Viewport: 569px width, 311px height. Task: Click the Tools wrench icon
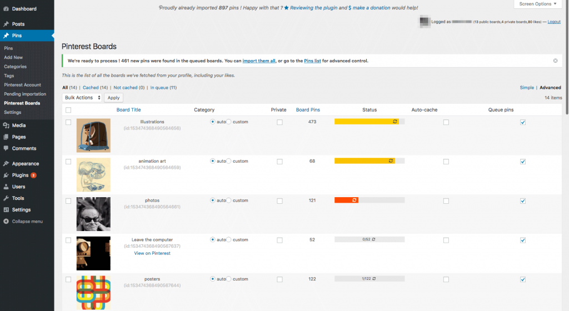pos(6,198)
